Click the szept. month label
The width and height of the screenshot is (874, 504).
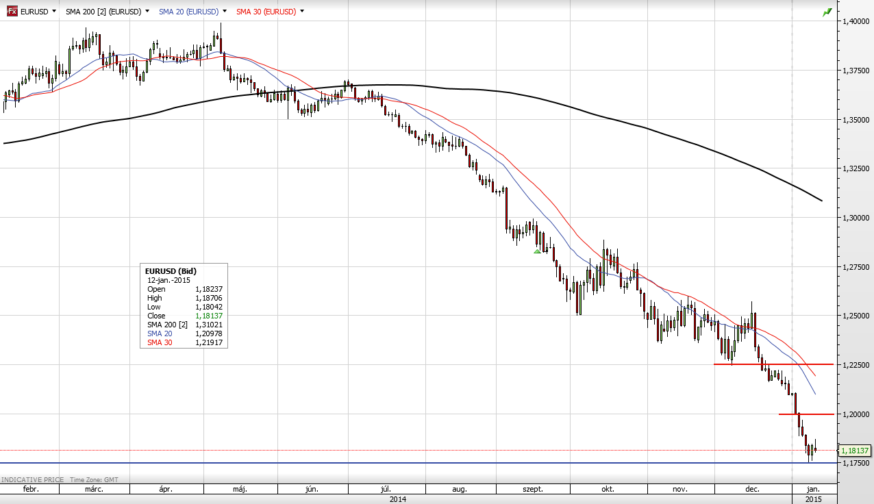[x=533, y=489]
